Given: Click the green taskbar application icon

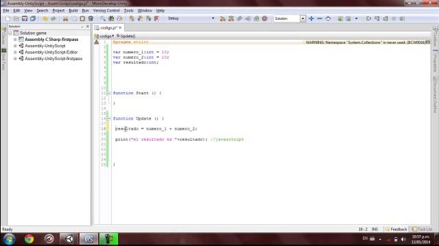Looking at the screenshot, I should 108,239.
